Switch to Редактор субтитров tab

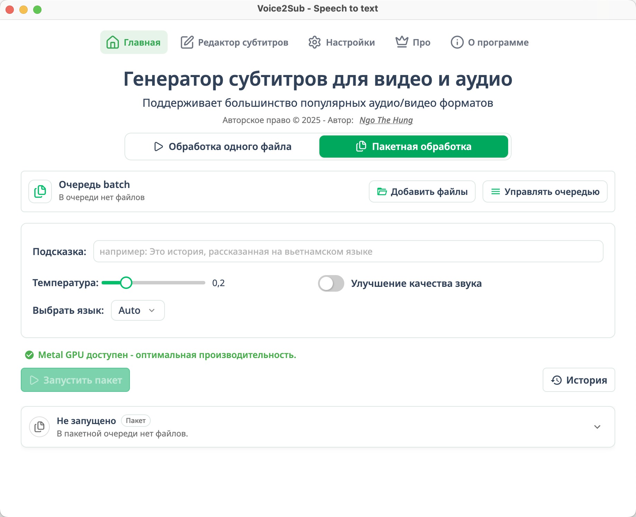[x=234, y=42]
